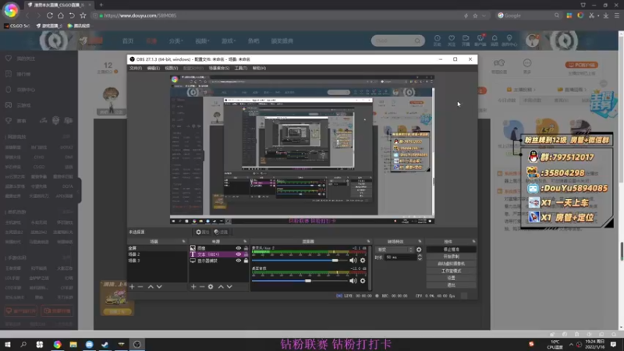624x351 pixels.
Task: Toggle visibility eye for the 图像 source
Action: (239, 248)
